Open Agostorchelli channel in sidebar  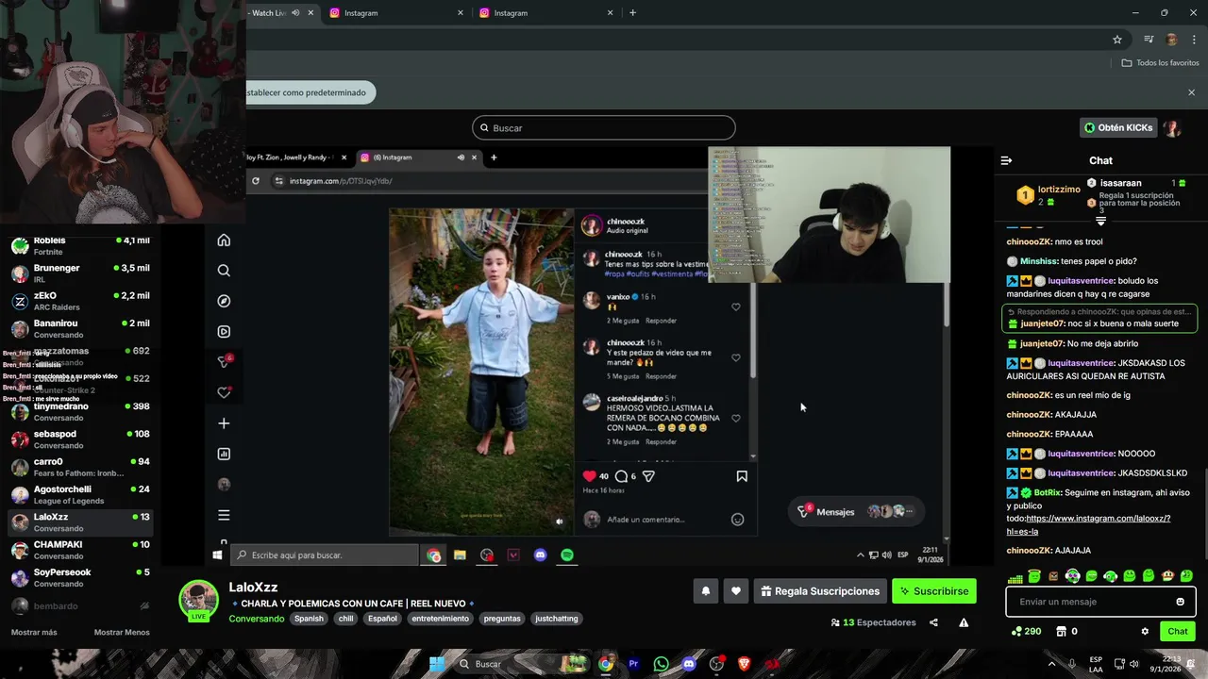coord(80,495)
